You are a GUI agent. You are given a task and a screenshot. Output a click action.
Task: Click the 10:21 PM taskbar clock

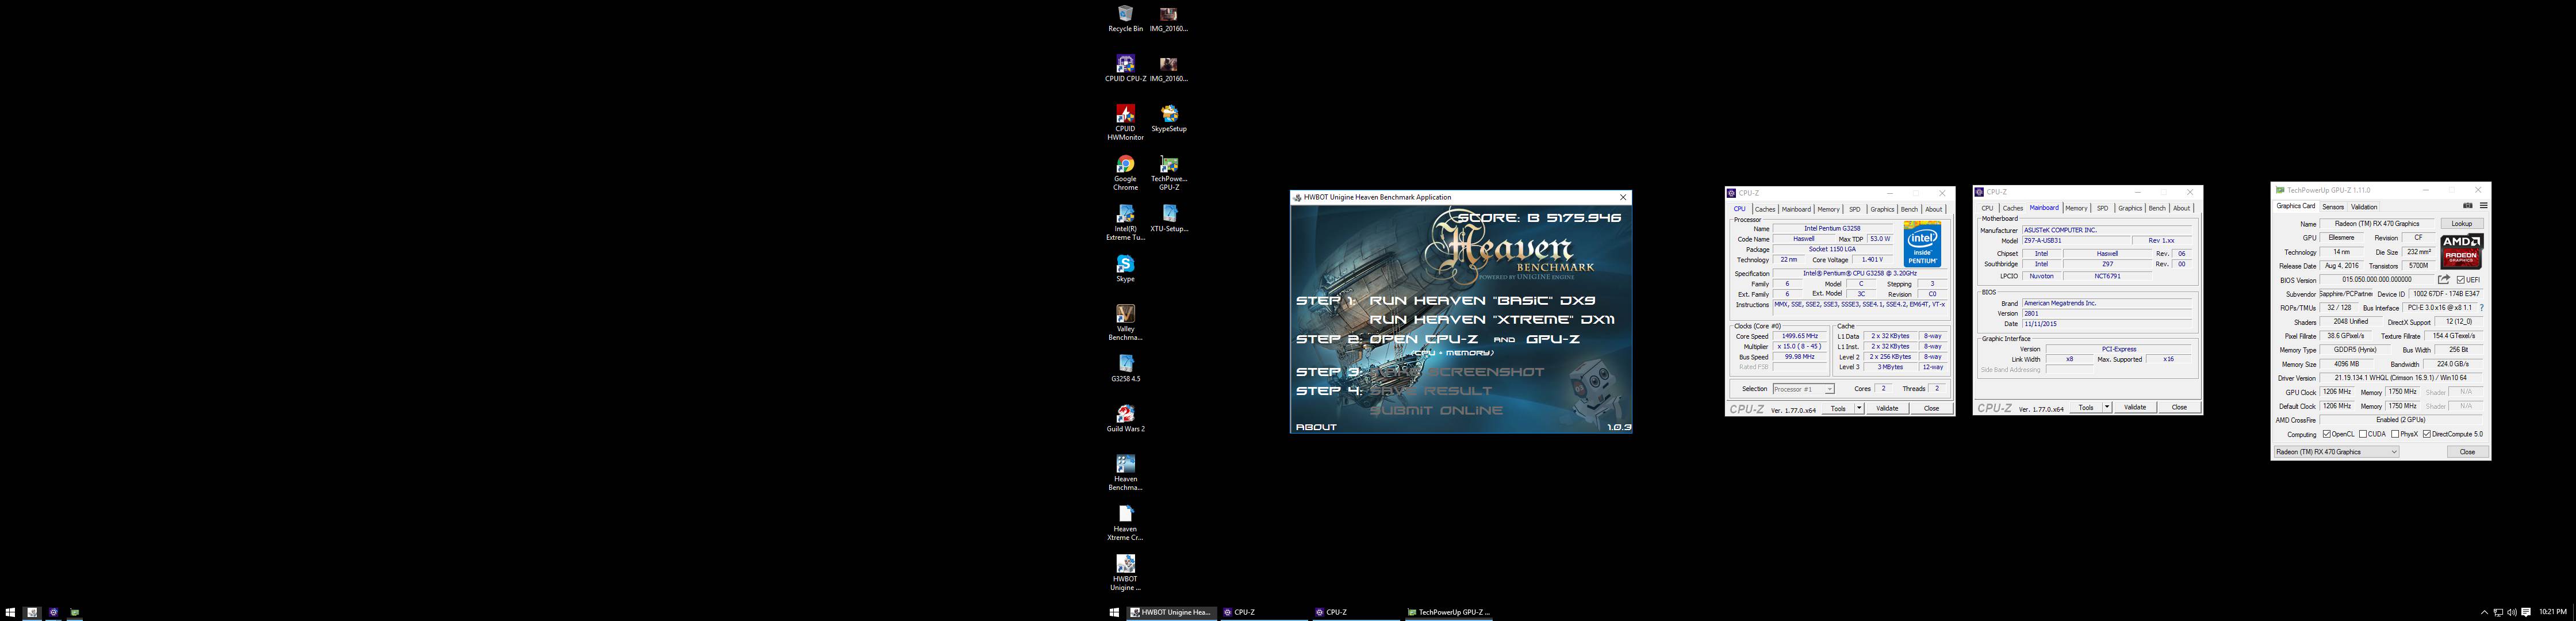pyautogui.click(x=2552, y=612)
